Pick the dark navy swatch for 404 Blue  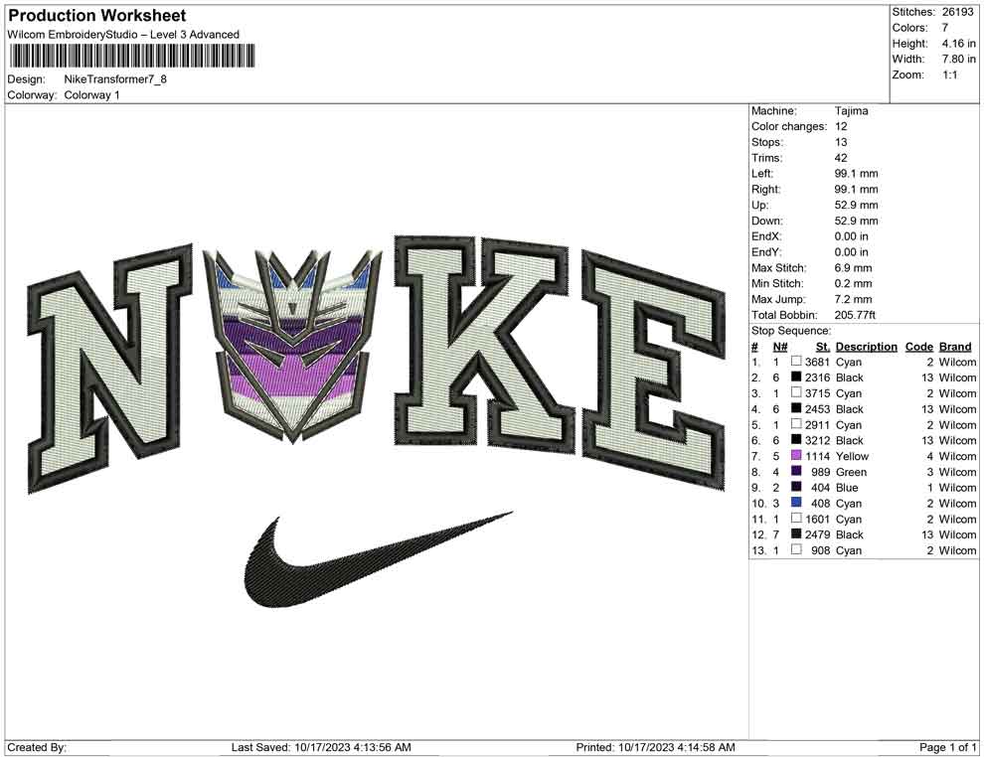point(796,487)
